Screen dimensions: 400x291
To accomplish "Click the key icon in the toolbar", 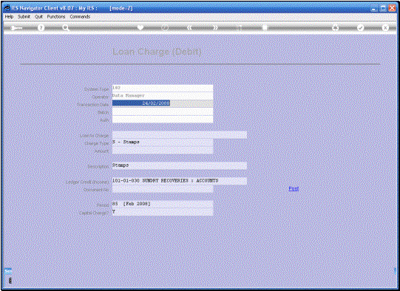I will (16, 28).
